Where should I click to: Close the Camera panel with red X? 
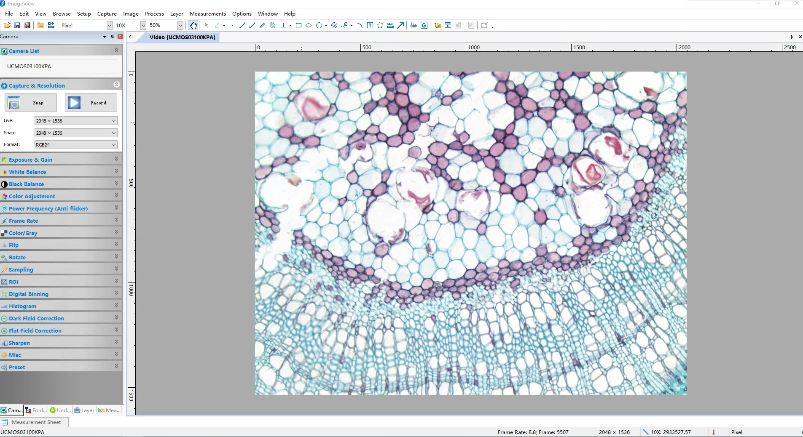120,37
